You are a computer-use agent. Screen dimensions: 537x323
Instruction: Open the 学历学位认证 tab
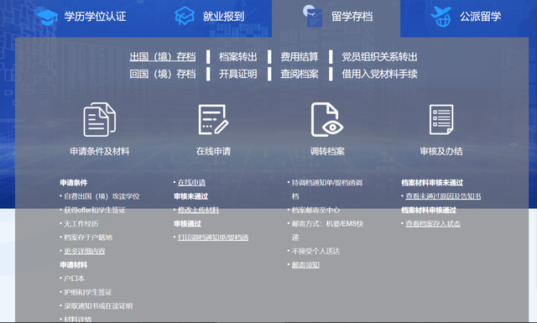tap(95, 16)
